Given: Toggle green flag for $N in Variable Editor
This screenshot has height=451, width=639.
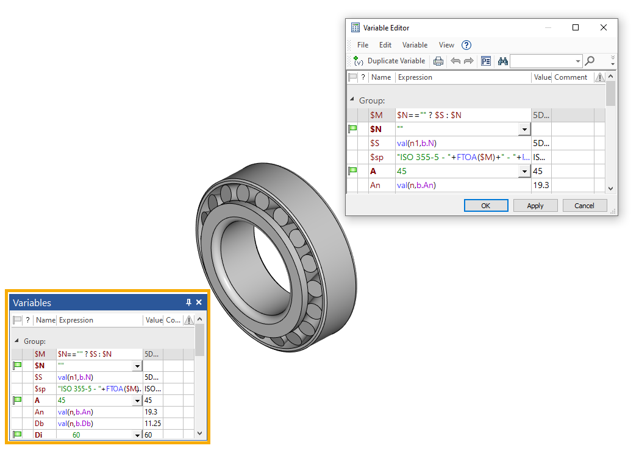Looking at the screenshot, I should coord(352,129).
